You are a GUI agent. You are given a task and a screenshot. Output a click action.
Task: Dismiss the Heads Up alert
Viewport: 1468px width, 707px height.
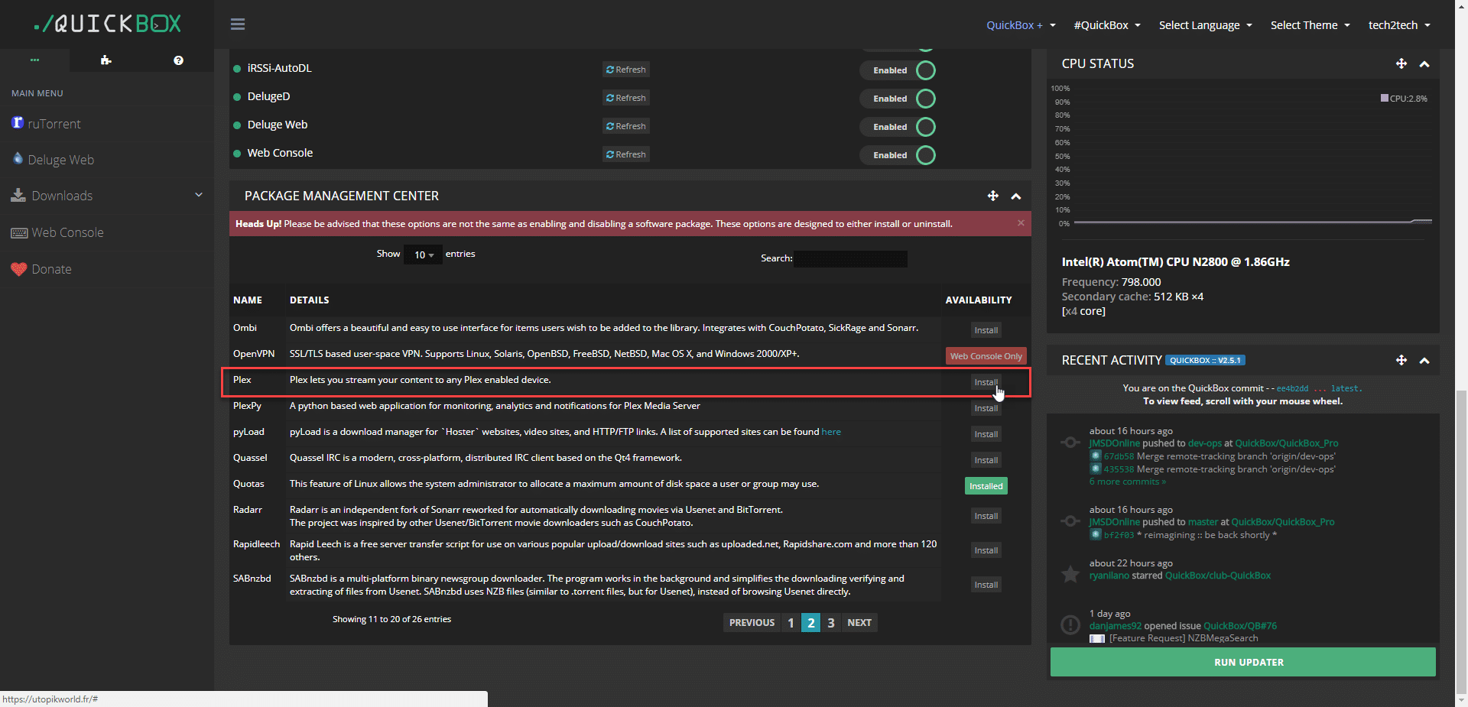point(1021,223)
